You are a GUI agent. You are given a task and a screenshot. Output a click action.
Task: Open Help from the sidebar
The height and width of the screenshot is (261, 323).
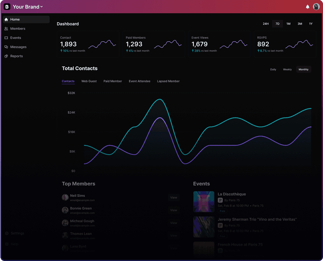click(x=15, y=244)
